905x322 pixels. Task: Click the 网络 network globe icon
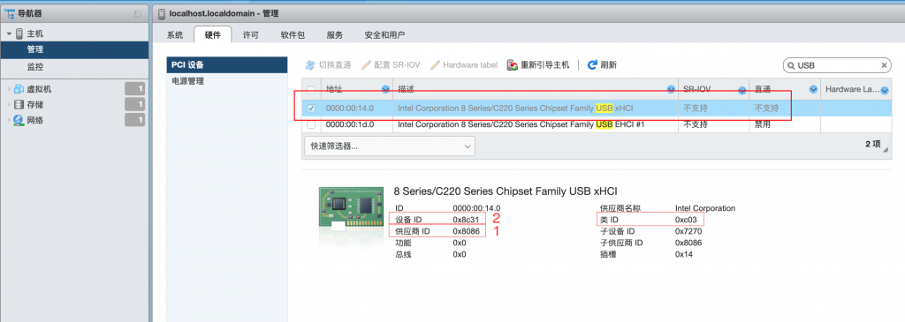point(19,120)
